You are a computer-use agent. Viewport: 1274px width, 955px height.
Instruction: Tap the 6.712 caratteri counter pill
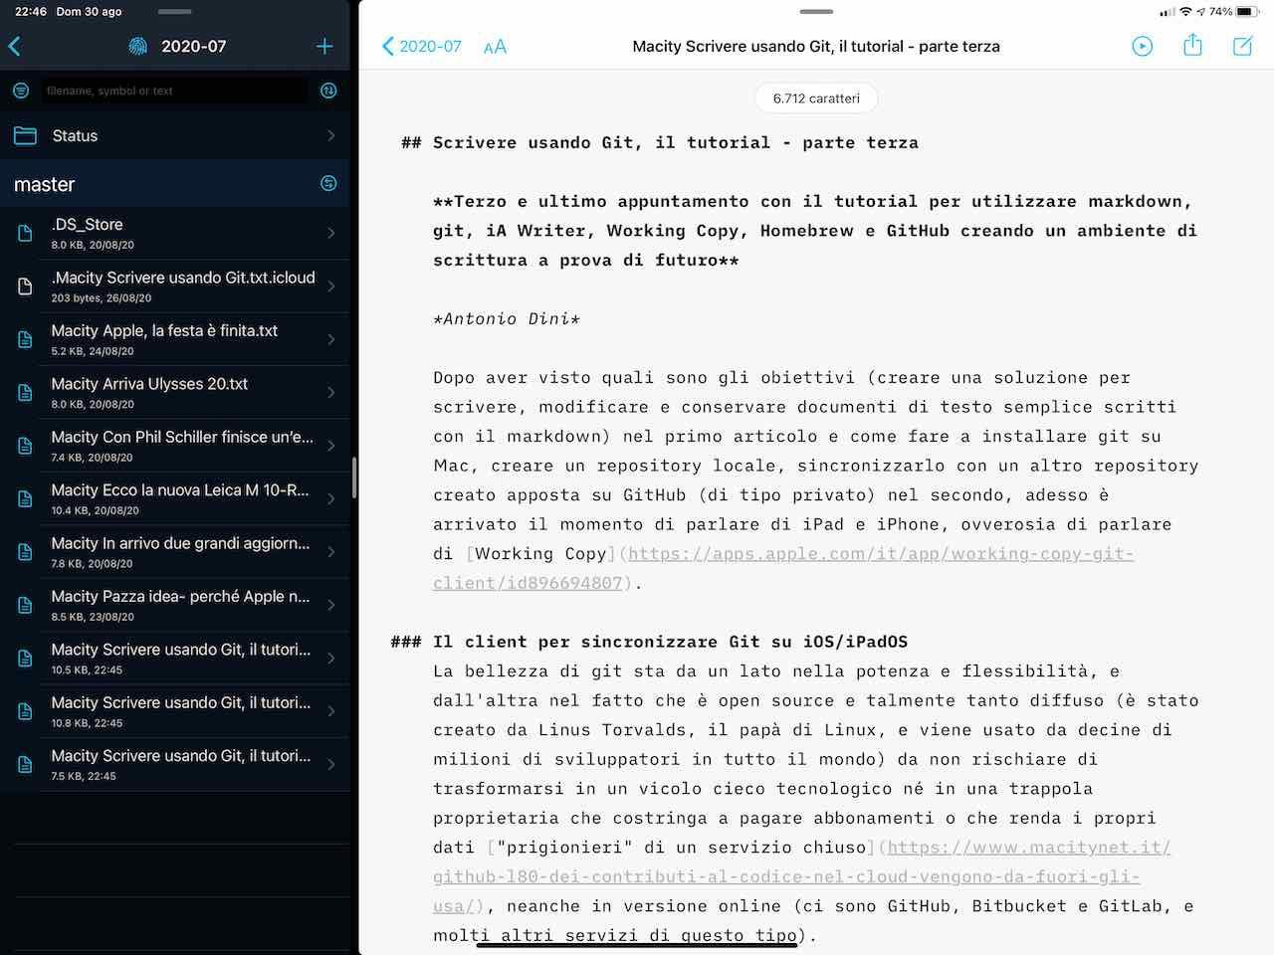[x=816, y=97]
